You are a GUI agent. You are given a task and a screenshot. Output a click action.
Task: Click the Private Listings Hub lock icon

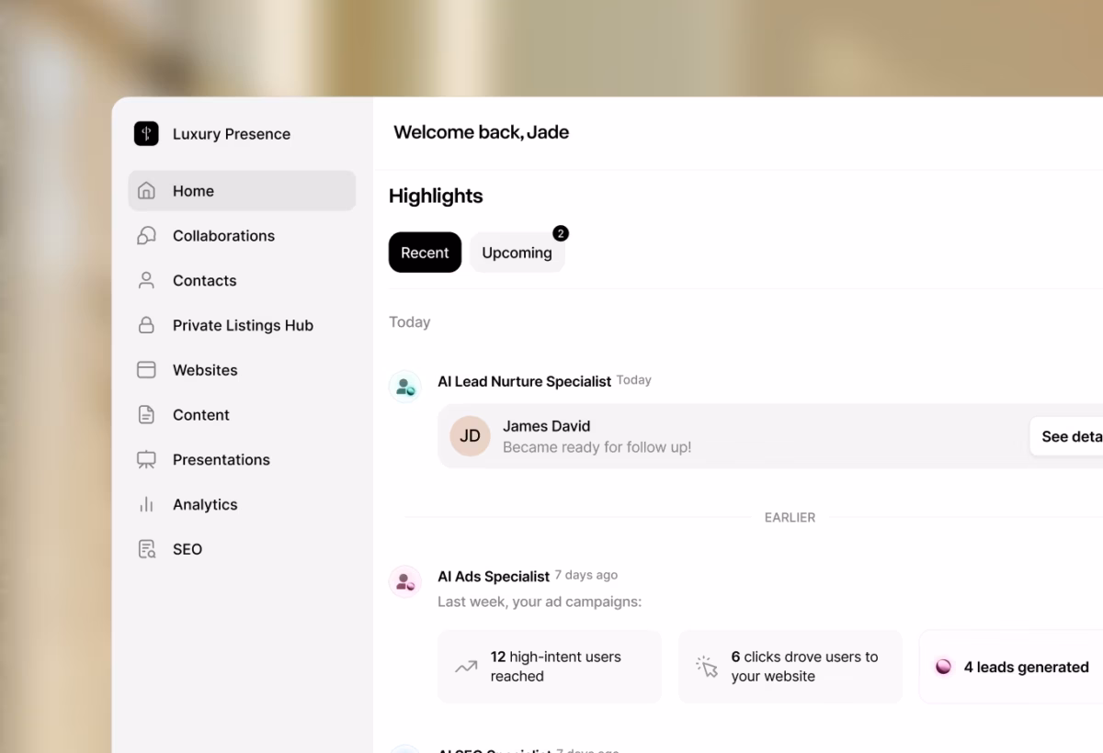[x=146, y=325]
